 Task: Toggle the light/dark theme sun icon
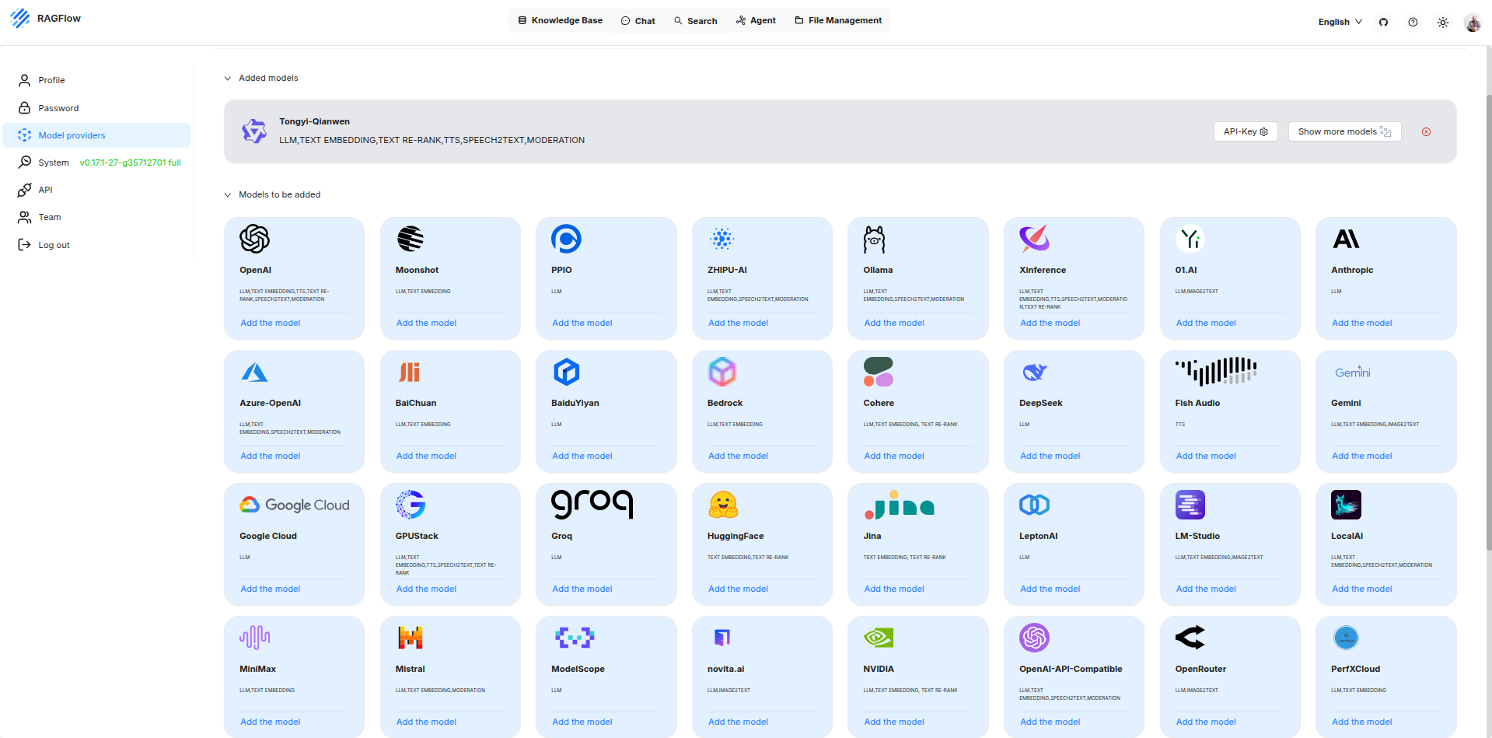pyautogui.click(x=1443, y=22)
